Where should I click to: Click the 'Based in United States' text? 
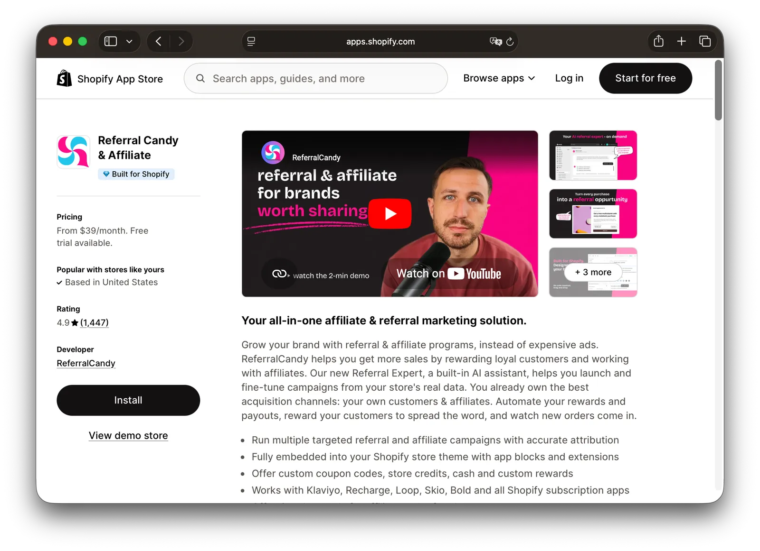coord(111,282)
